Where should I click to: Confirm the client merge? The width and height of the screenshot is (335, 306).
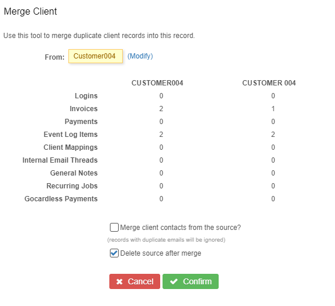pyautogui.click(x=191, y=281)
